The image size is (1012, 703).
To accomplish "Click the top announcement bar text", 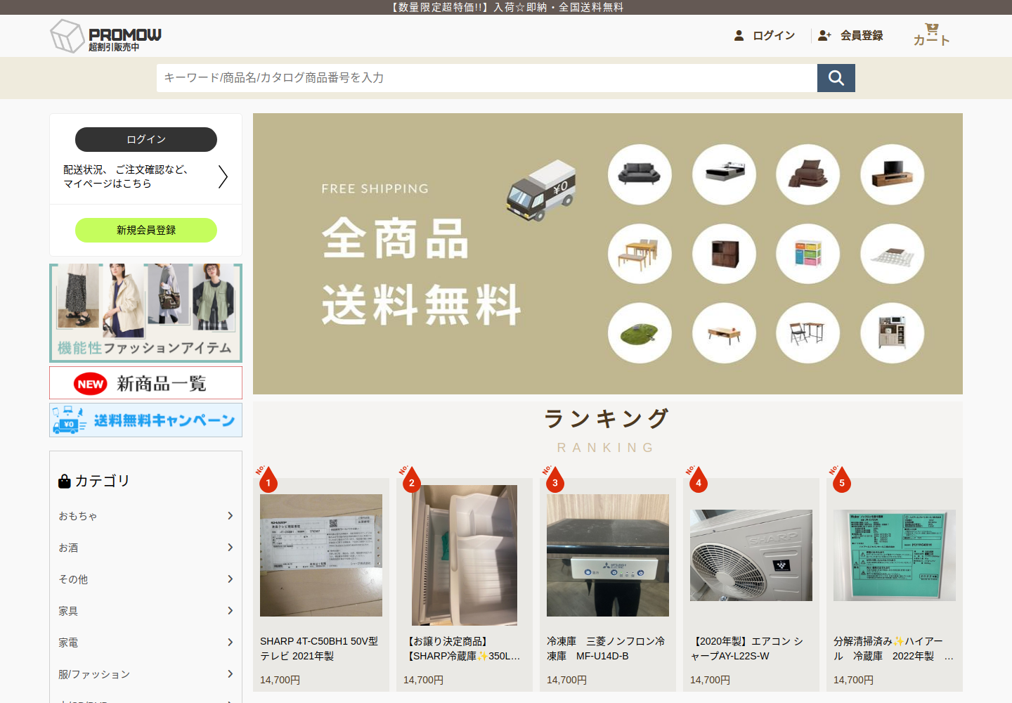I will [506, 7].
